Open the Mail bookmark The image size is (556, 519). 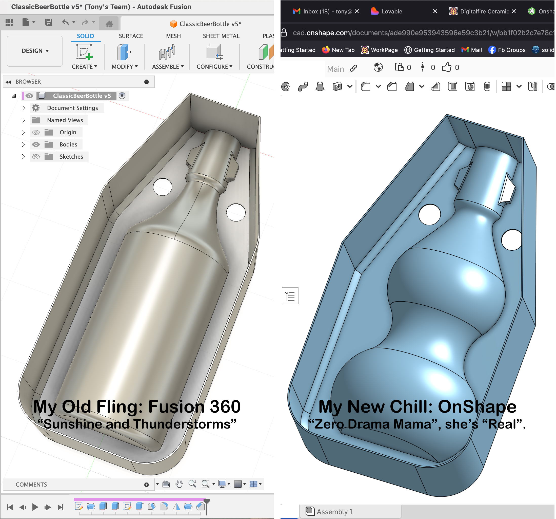pos(472,50)
